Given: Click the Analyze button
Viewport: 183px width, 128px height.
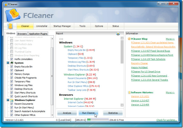Looking at the screenshot, I should click(x=67, y=113).
